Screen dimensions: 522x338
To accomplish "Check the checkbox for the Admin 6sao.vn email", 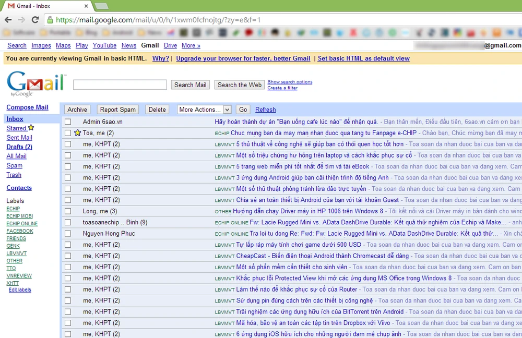I will [x=68, y=122].
